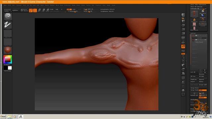Toggle the Floor grid icon
Screen dimensions: 212x119
[x=183, y=42]
